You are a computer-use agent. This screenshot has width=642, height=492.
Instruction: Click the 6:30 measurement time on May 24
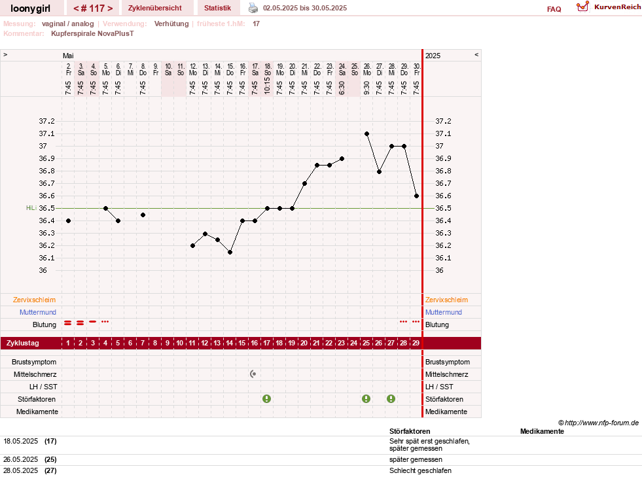tap(342, 88)
